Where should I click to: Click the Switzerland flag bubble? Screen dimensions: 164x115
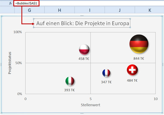pyautogui.click(x=132, y=70)
